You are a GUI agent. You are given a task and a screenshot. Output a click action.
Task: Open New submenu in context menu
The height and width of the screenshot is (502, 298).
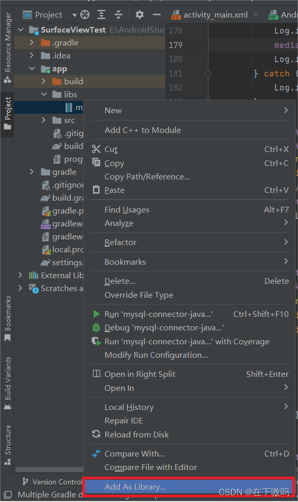pyautogui.click(x=190, y=111)
